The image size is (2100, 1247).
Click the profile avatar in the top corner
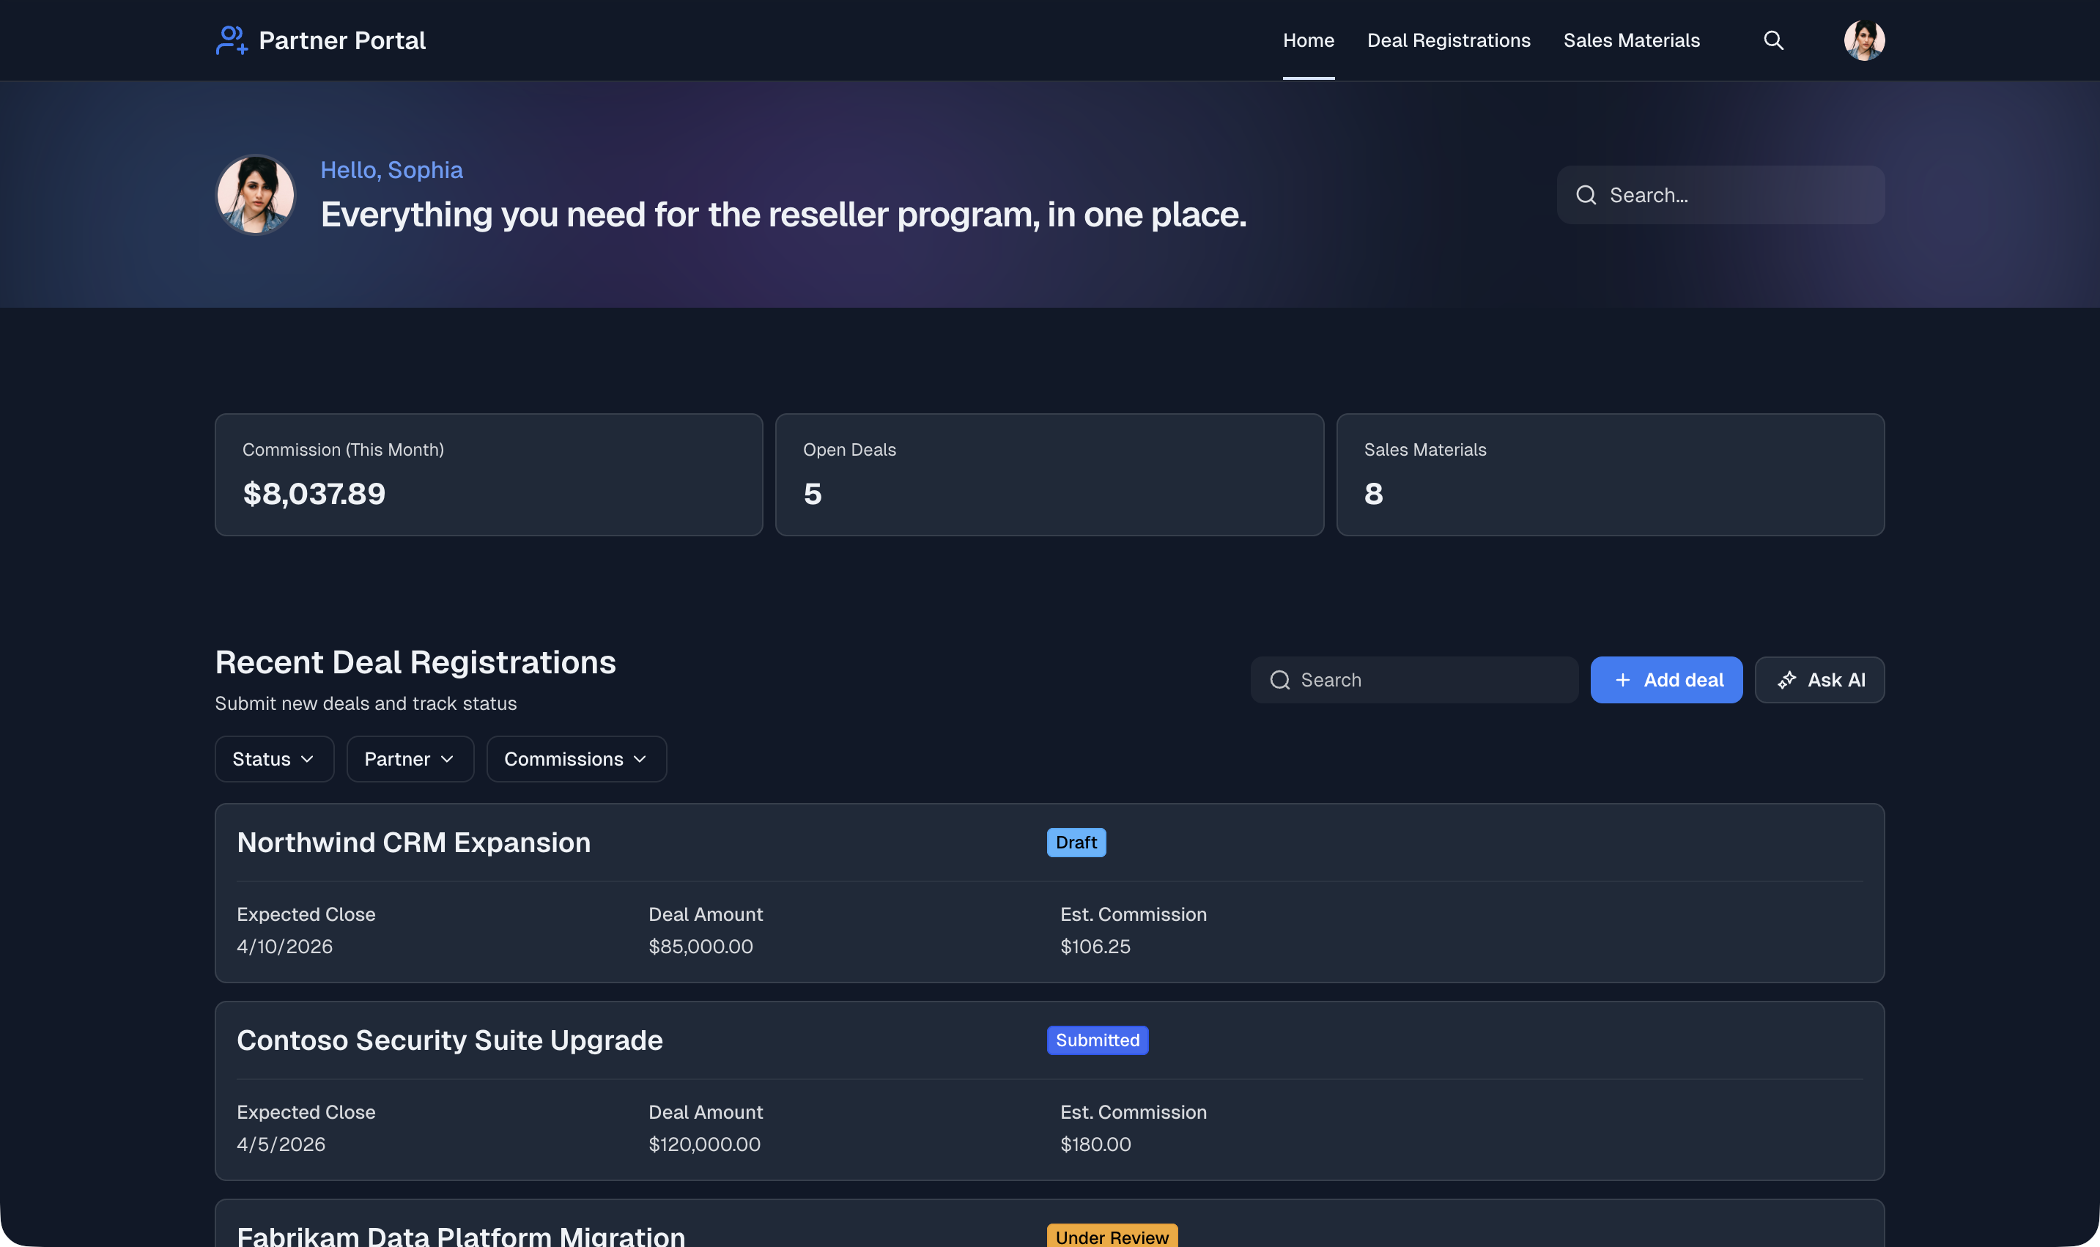point(1864,40)
